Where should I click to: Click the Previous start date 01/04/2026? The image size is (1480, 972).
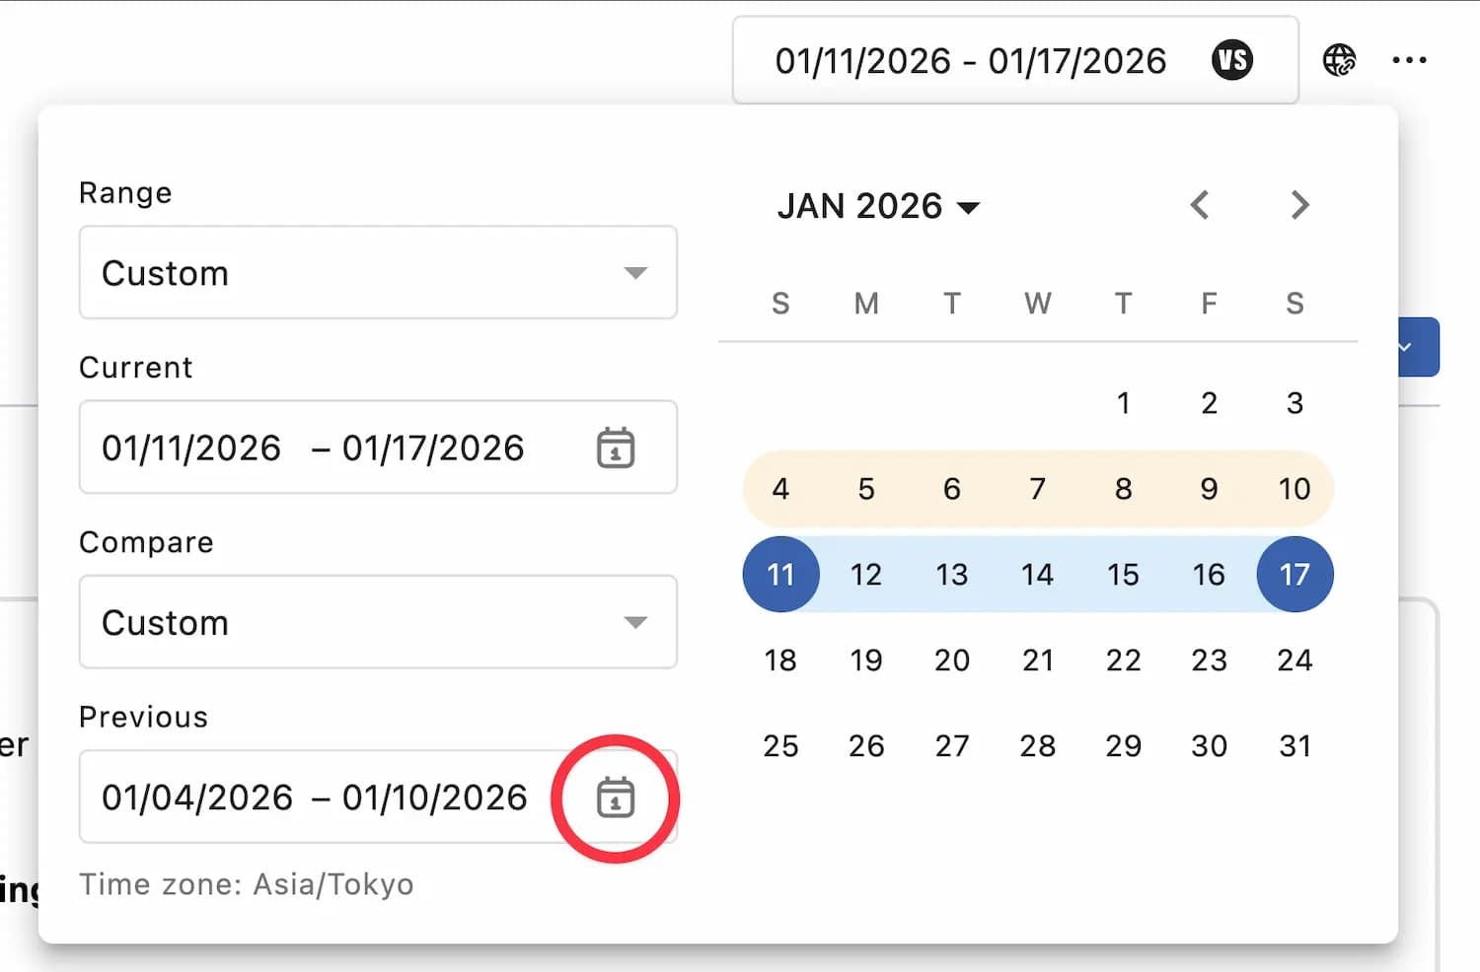197,798
